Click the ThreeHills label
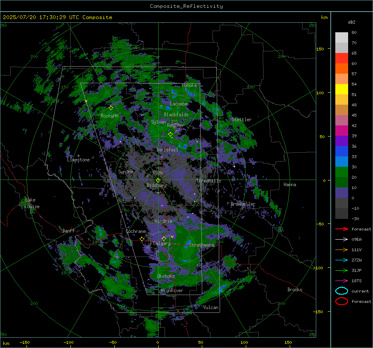This screenshot has height=348, width=373. (x=208, y=181)
